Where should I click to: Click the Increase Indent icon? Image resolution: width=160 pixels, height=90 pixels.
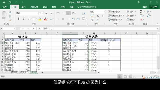pos(78,19)
